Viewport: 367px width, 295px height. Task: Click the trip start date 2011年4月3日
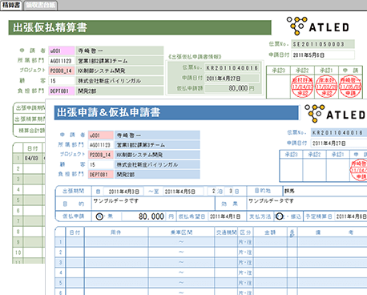click(123, 192)
